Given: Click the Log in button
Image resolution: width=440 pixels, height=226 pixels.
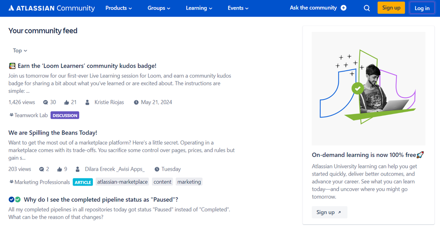Looking at the screenshot, I should point(422,8).
